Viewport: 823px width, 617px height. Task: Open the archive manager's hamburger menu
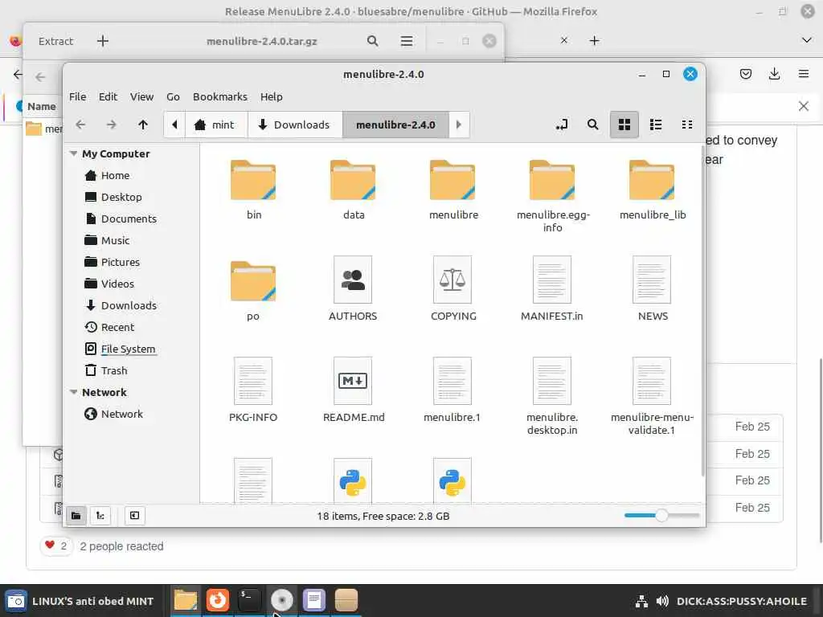[x=406, y=41]
